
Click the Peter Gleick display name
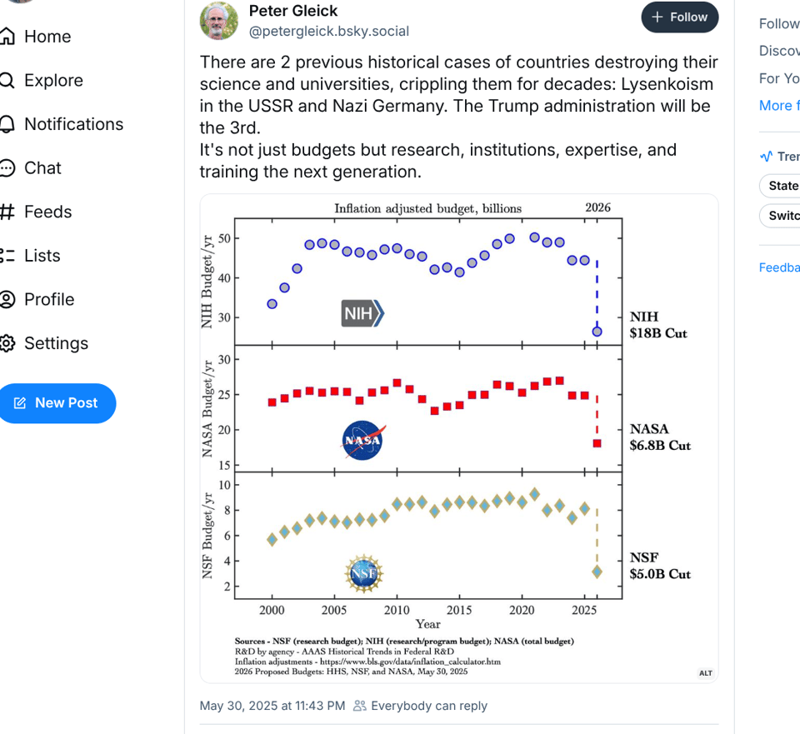point(293,11)
